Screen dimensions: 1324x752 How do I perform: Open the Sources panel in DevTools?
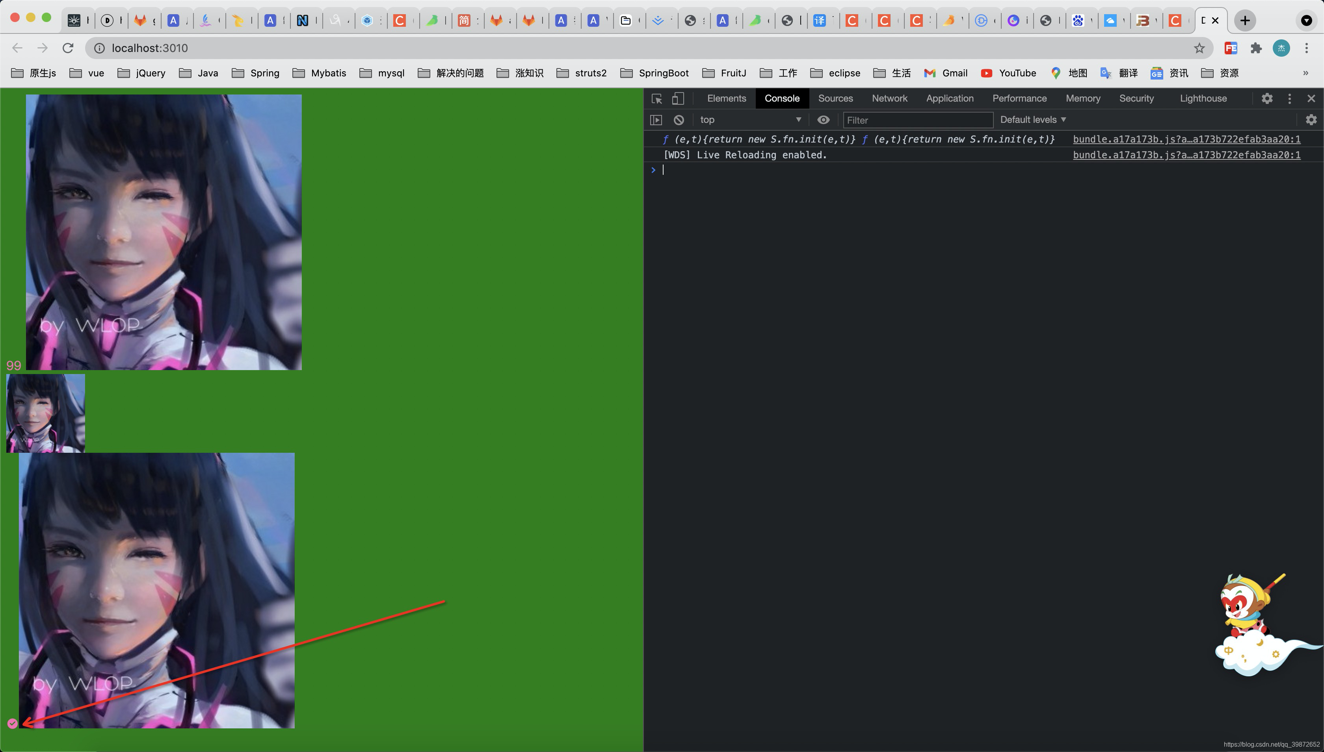pyautogui.click(x=835, y=98)
